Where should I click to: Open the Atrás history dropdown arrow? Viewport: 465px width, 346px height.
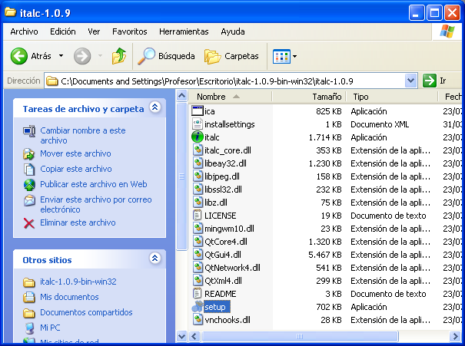coord(61,56)
